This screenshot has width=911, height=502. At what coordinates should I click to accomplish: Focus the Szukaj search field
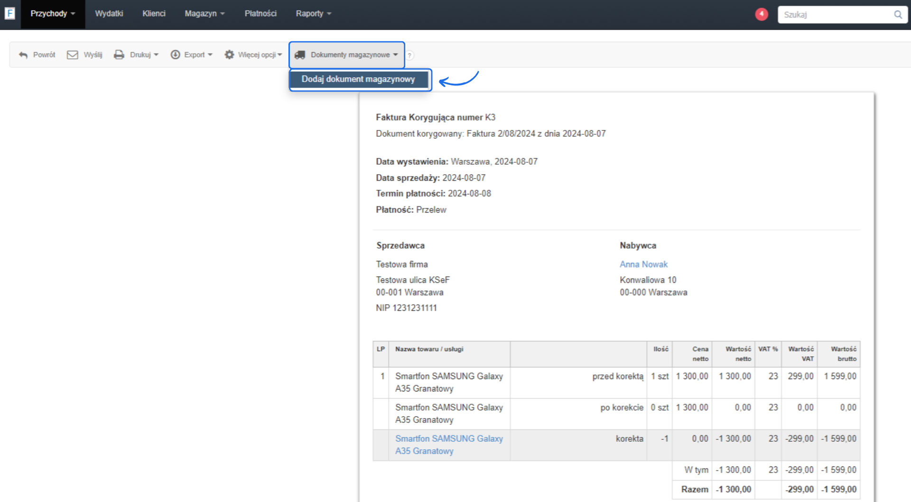(x=835, y=15)
